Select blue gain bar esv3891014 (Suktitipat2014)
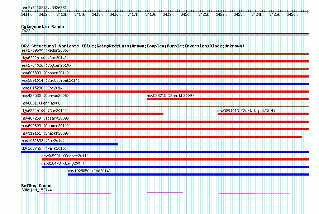Screen dimensions: 319x214 pos(165,84)
